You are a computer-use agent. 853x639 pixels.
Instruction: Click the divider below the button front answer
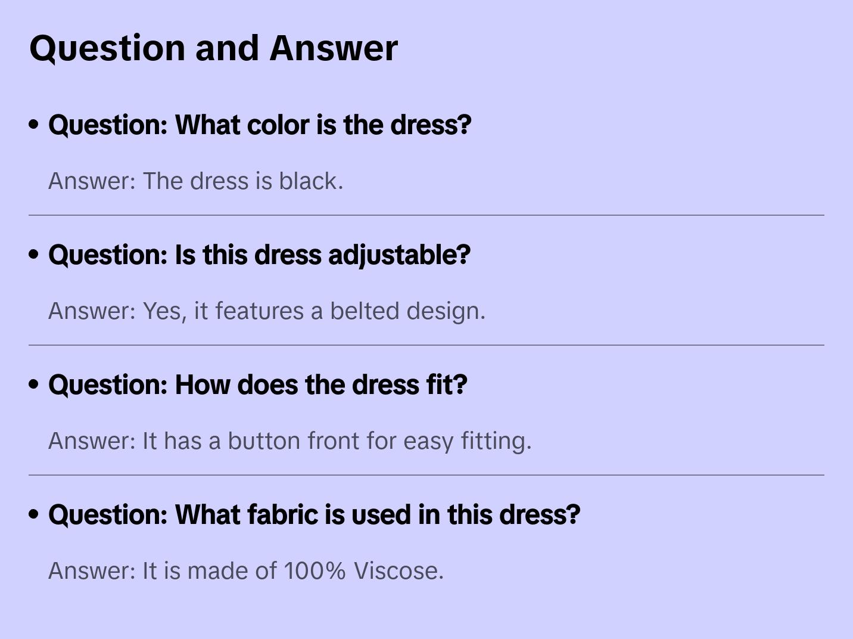pyautogui.click(x=426, y=475)
